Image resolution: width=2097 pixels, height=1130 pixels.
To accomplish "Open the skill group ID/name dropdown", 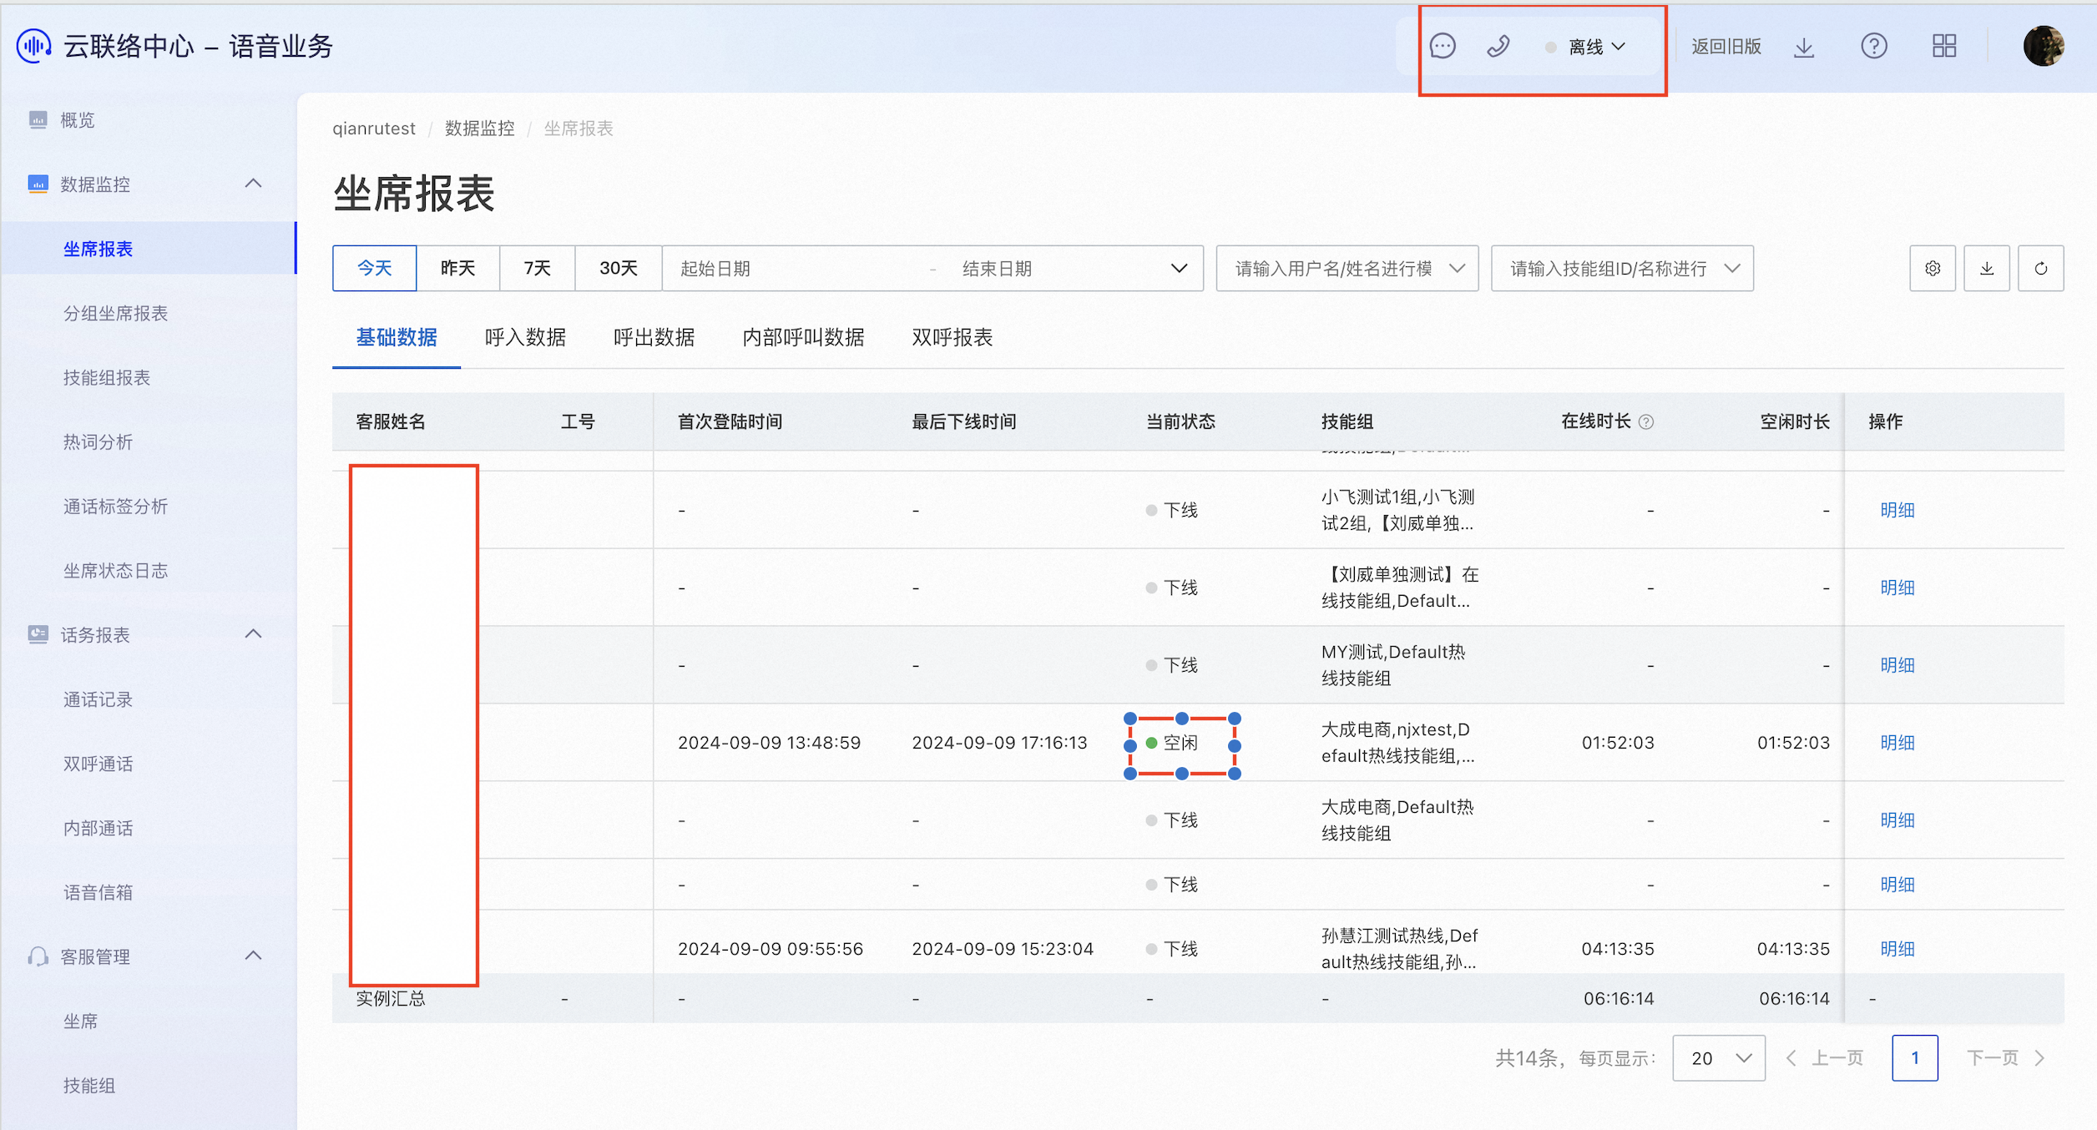I will [1621, 268].
